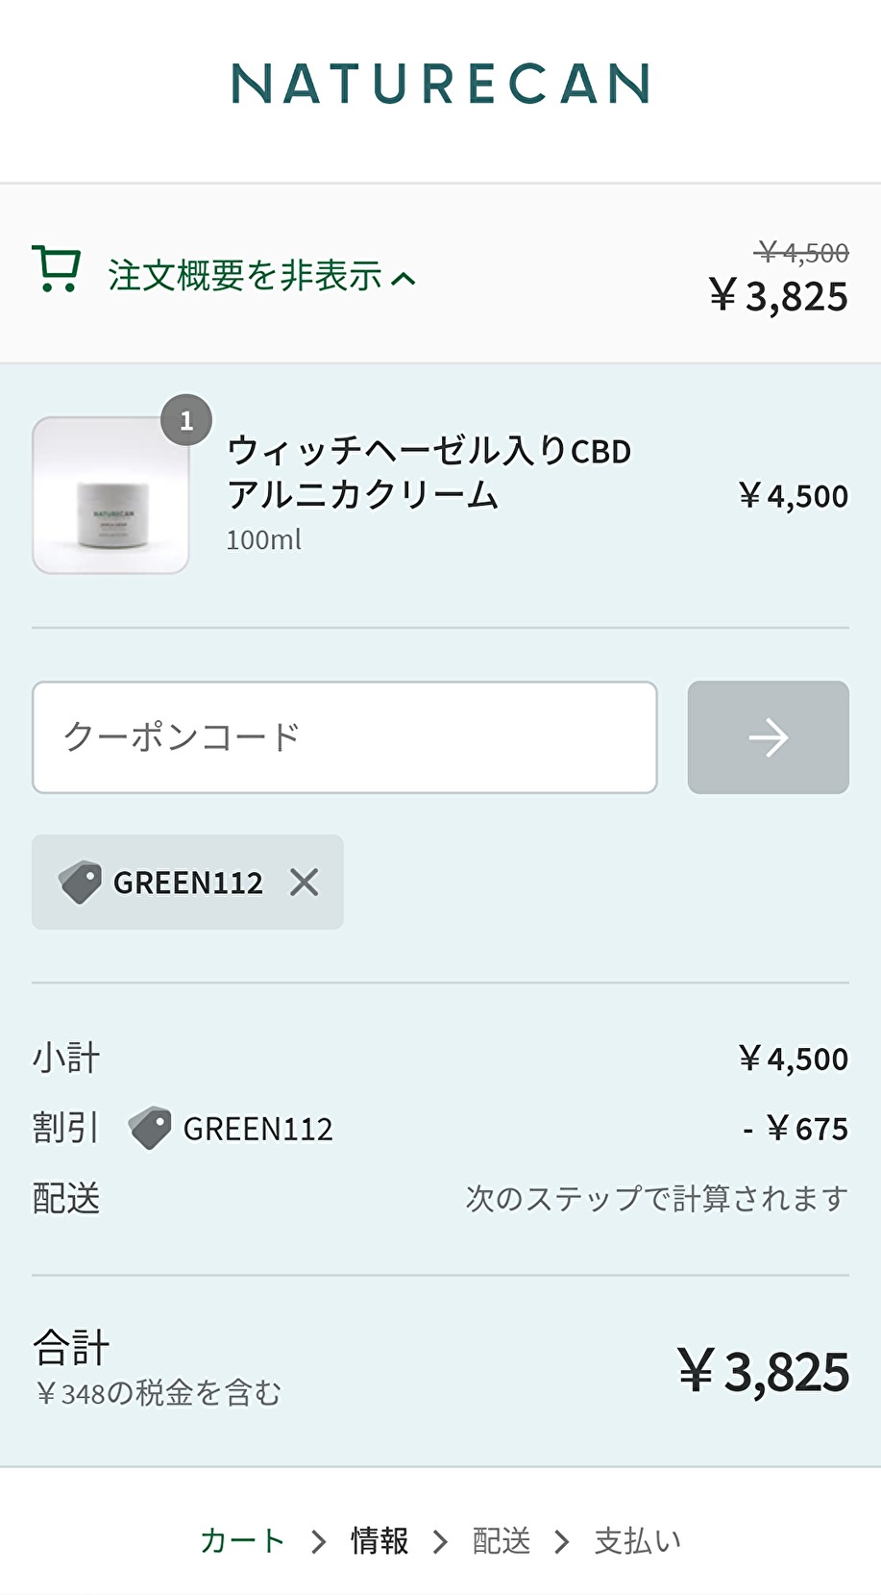This screenshot has width=881, height=1595.
Task: Click the NATURECAN logo
Action: (x=441, y=84)
